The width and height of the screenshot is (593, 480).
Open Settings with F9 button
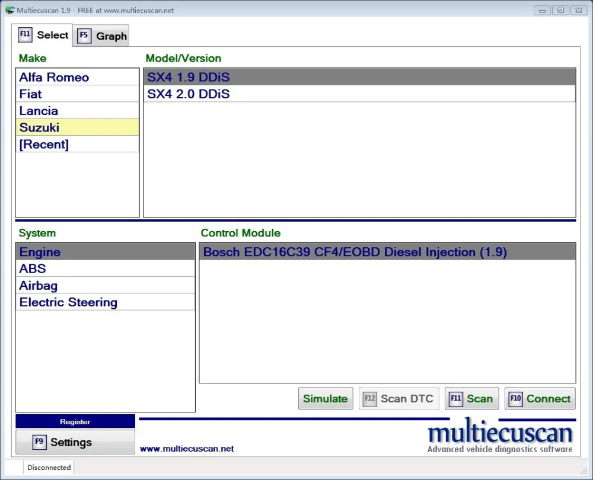coord(75,442)
